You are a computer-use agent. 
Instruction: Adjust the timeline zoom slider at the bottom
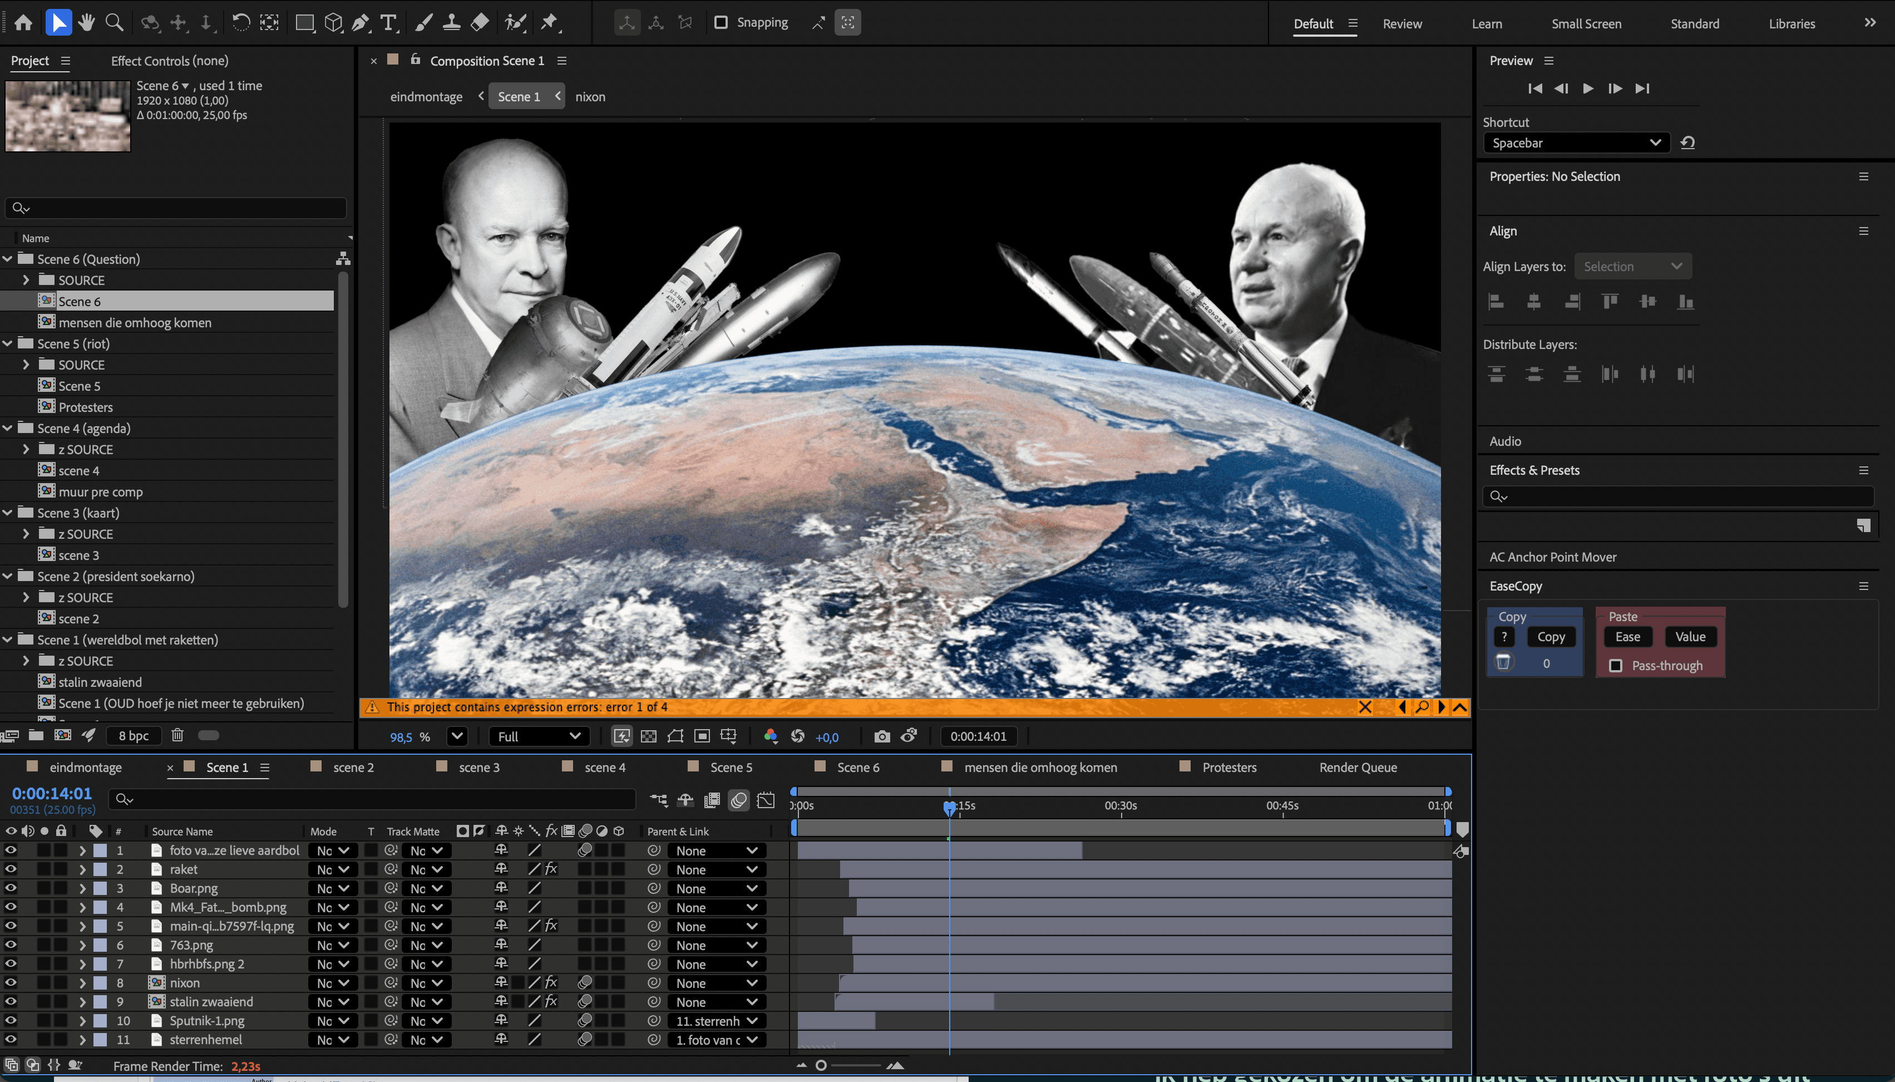(x=821, y=1065)
